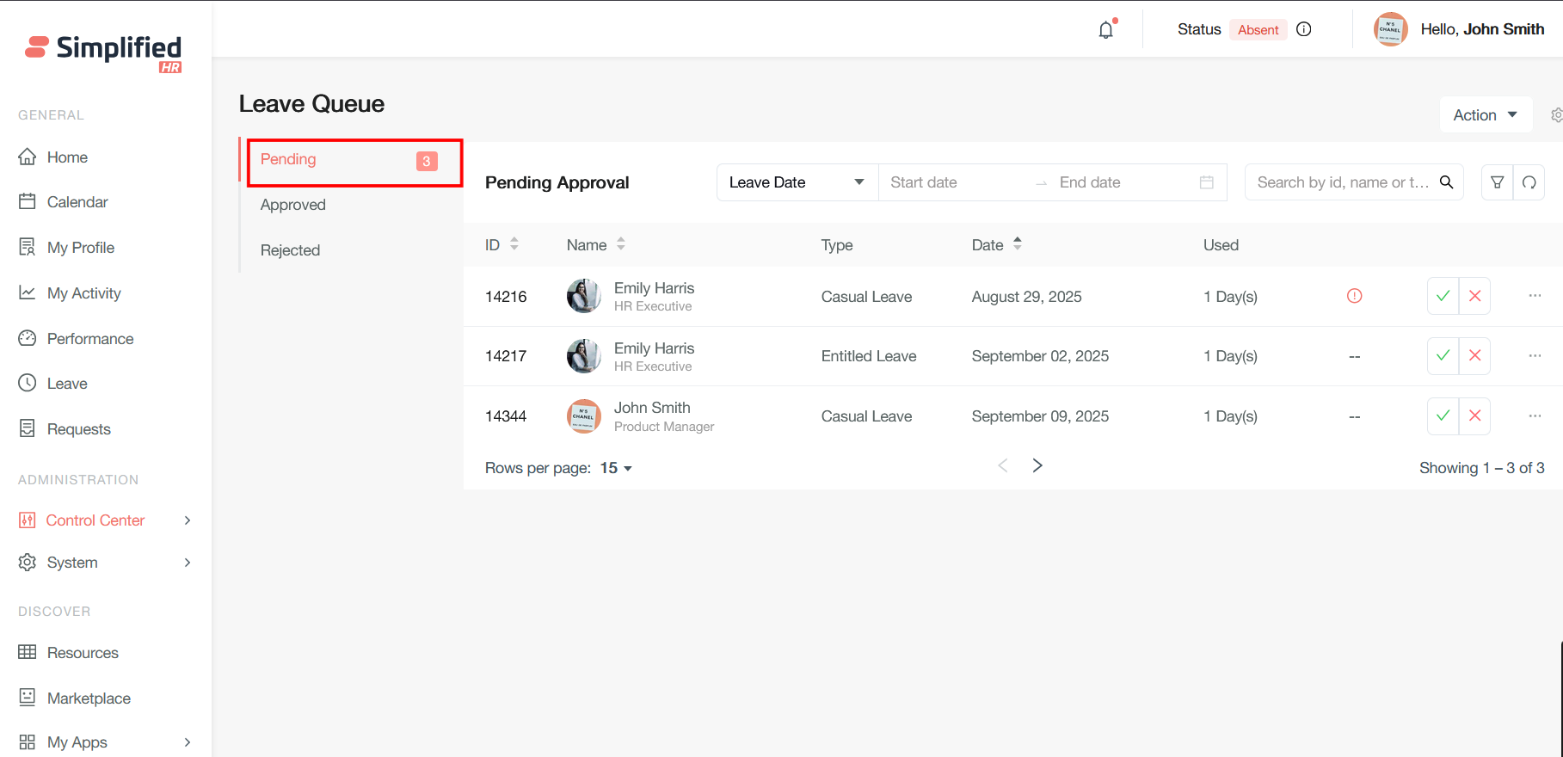Open My Activity in the sidebar
The image size is (1563, 757).
(83, 293)
